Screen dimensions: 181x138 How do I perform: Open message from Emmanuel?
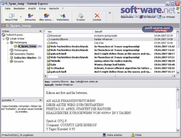[x=110, y=36]
